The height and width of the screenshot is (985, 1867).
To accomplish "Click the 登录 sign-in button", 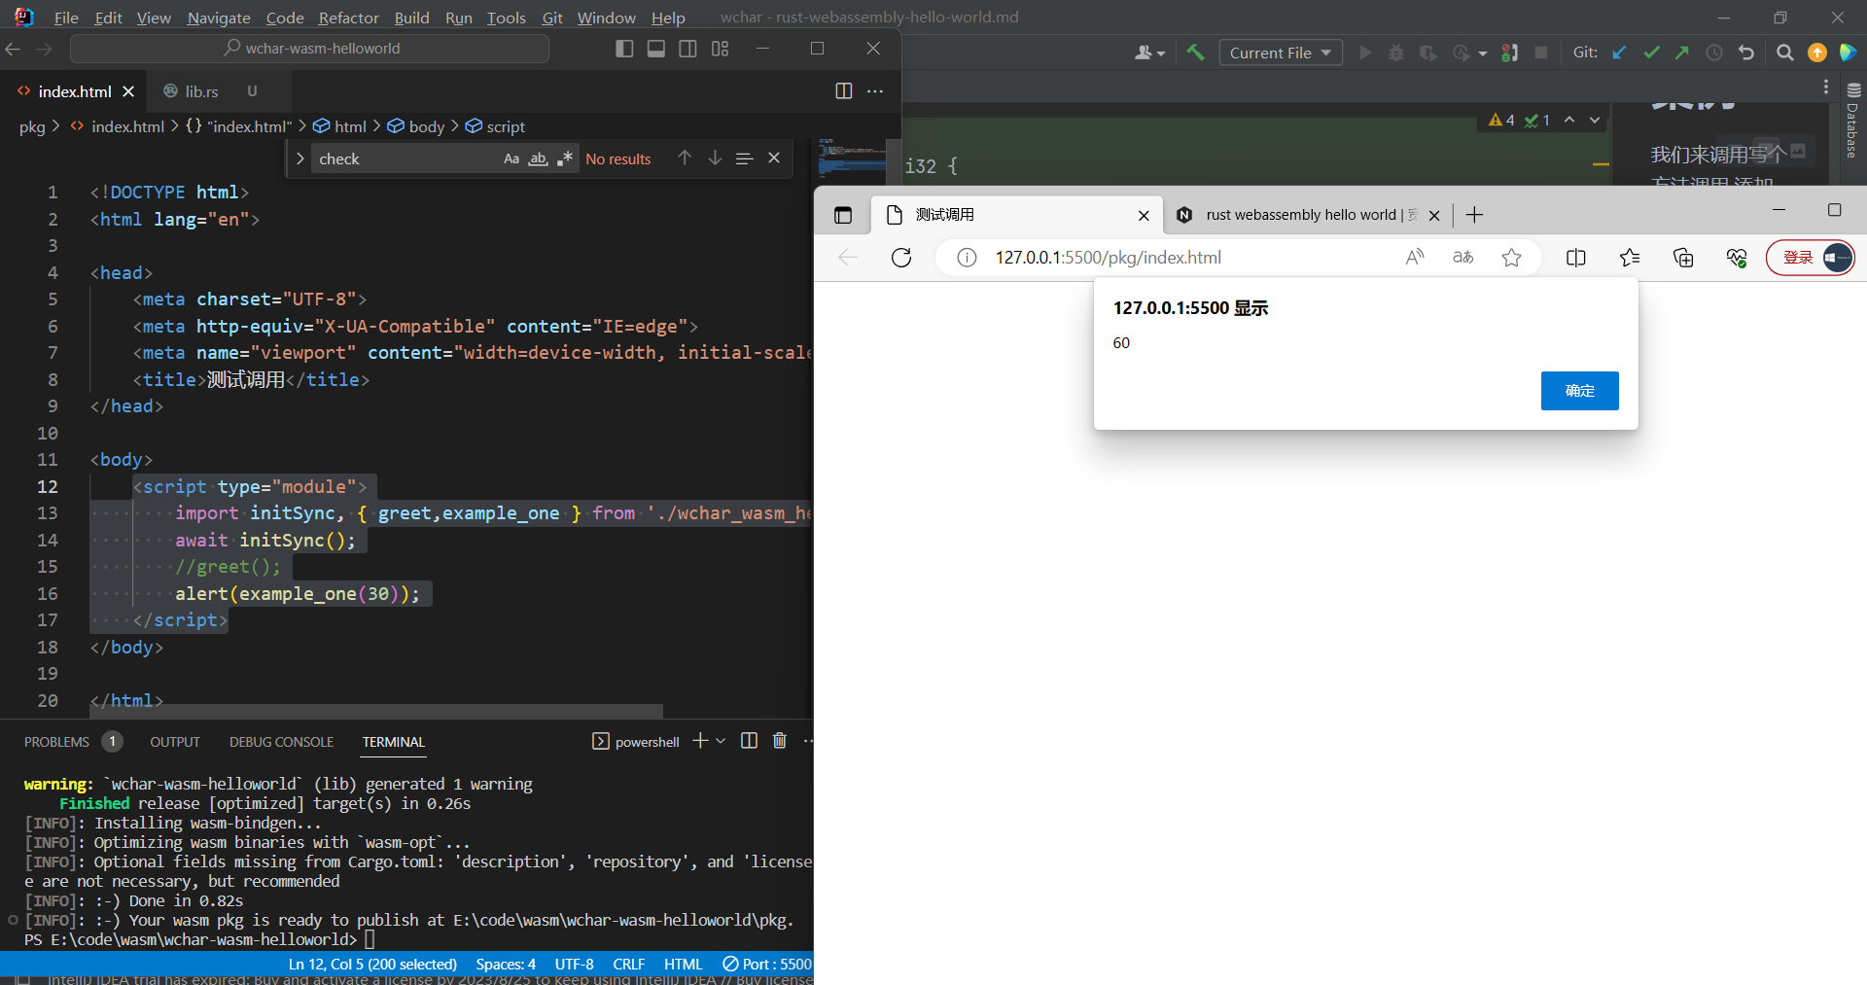I will click(x=1798, y=258).
